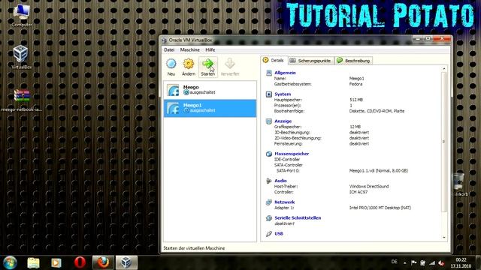Click the VirtualBox taskbar button

point(126,262)
